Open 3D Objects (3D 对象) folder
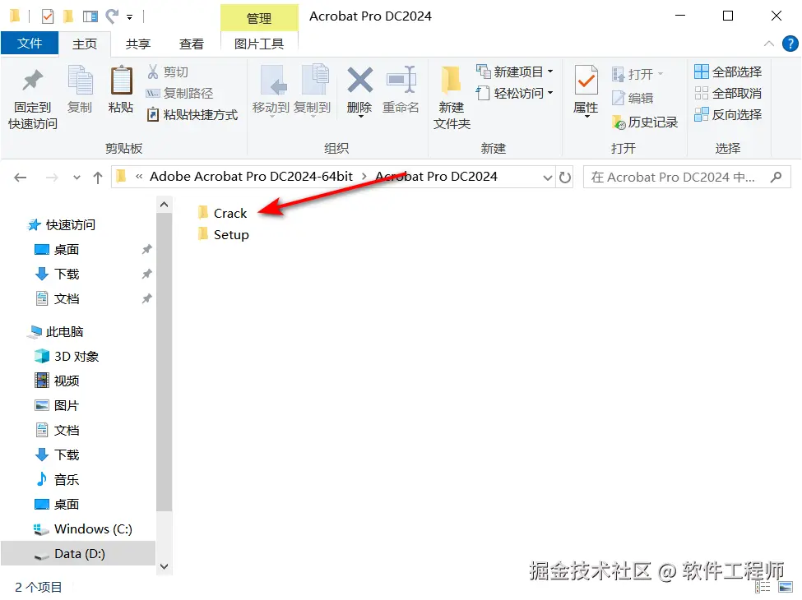The height and width of the screenshot is (600, 802). (x=66, y=356)
